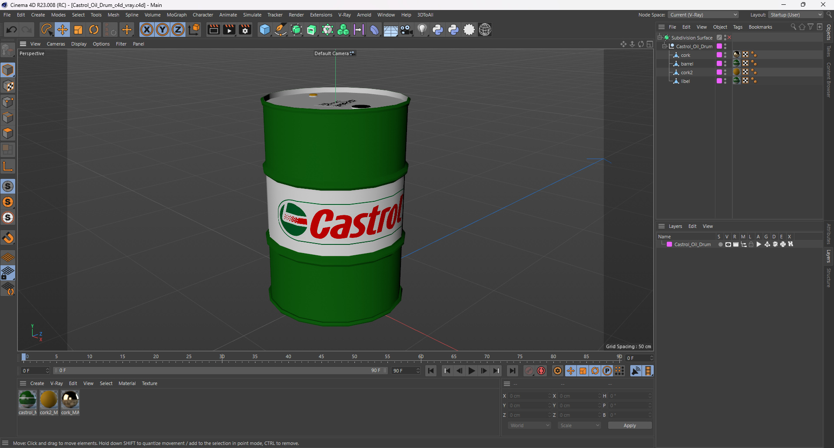This screenshot has width=834, height=448.
Task: Open the Simulate menu
Action: pos(252,15)
